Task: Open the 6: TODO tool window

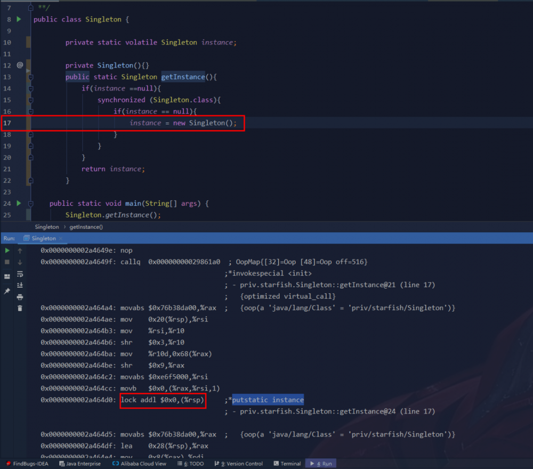Action: [190, 464]
